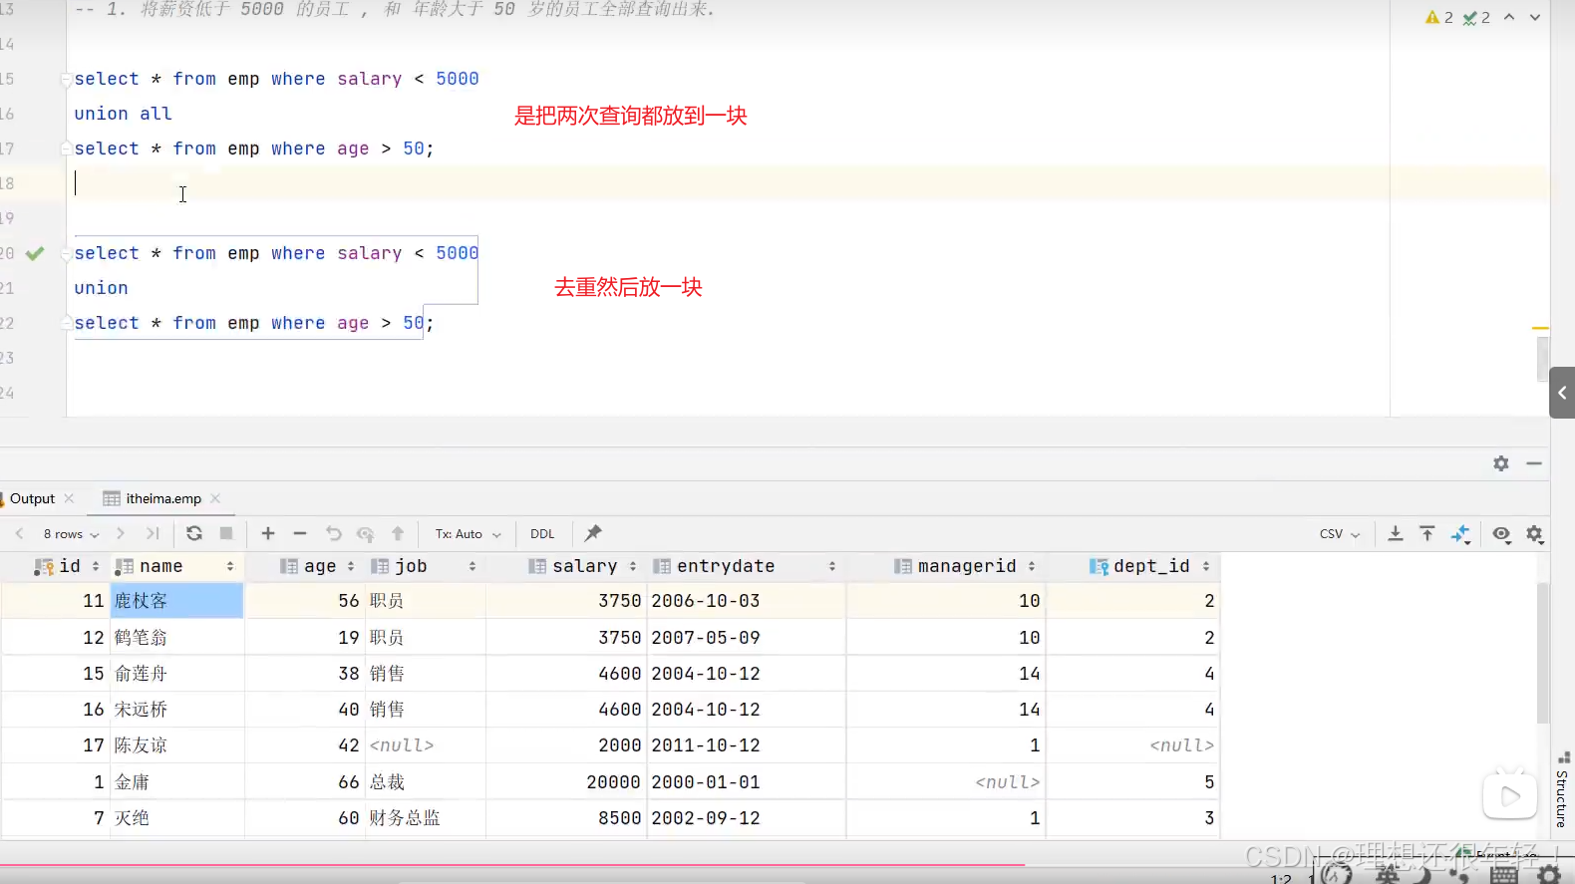
Task: Sort by the managerid column arrows
Action: pyautogui.click(x=1032, y=566)
